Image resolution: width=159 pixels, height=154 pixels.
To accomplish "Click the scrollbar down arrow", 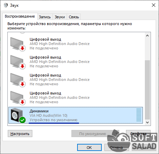I will (x=147, y=122).
